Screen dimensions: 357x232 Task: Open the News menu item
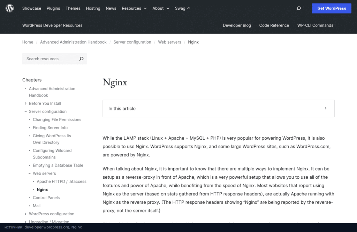111,8
